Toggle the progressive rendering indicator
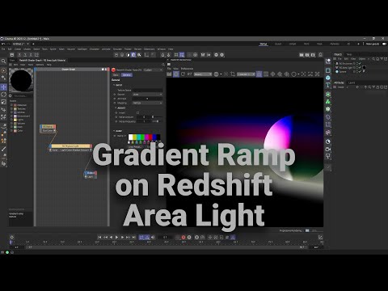The width and height of the screenshot is (388, 291). [x=307, y=230]
